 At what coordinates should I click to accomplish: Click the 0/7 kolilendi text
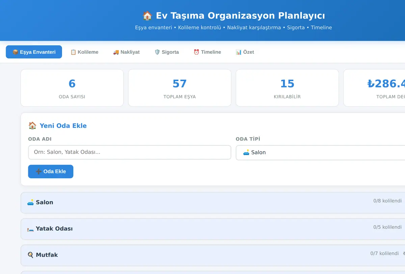tap(384, 253)
